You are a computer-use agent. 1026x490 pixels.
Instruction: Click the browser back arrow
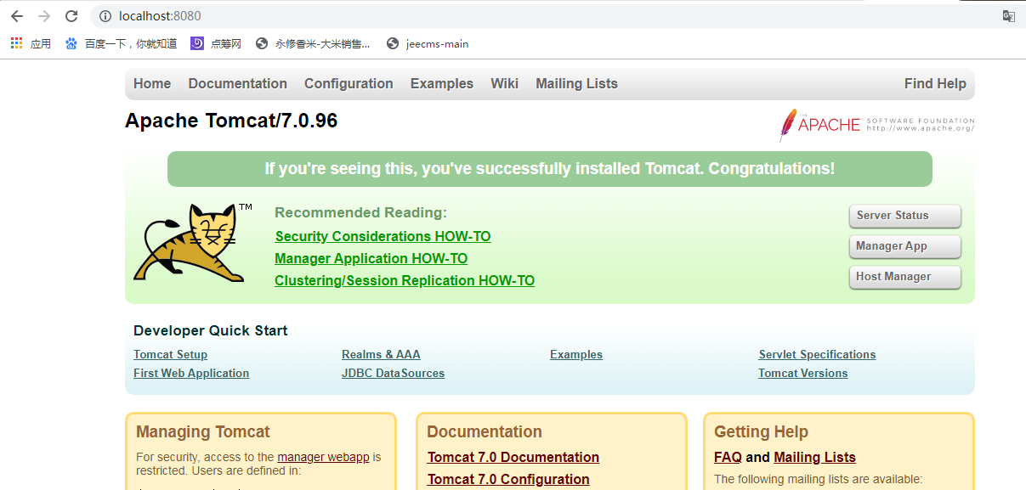[17, 16]
